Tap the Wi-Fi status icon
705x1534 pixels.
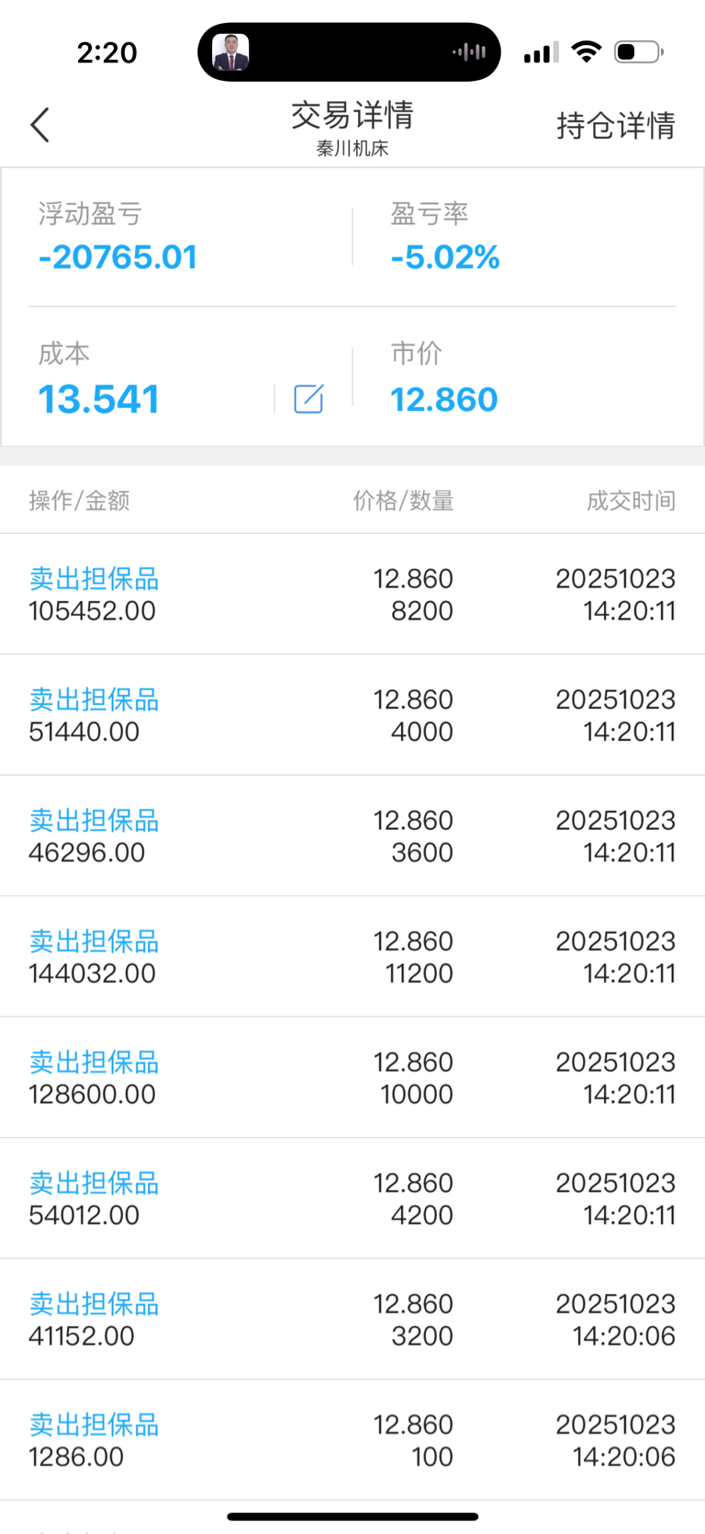tap(586, 52)
